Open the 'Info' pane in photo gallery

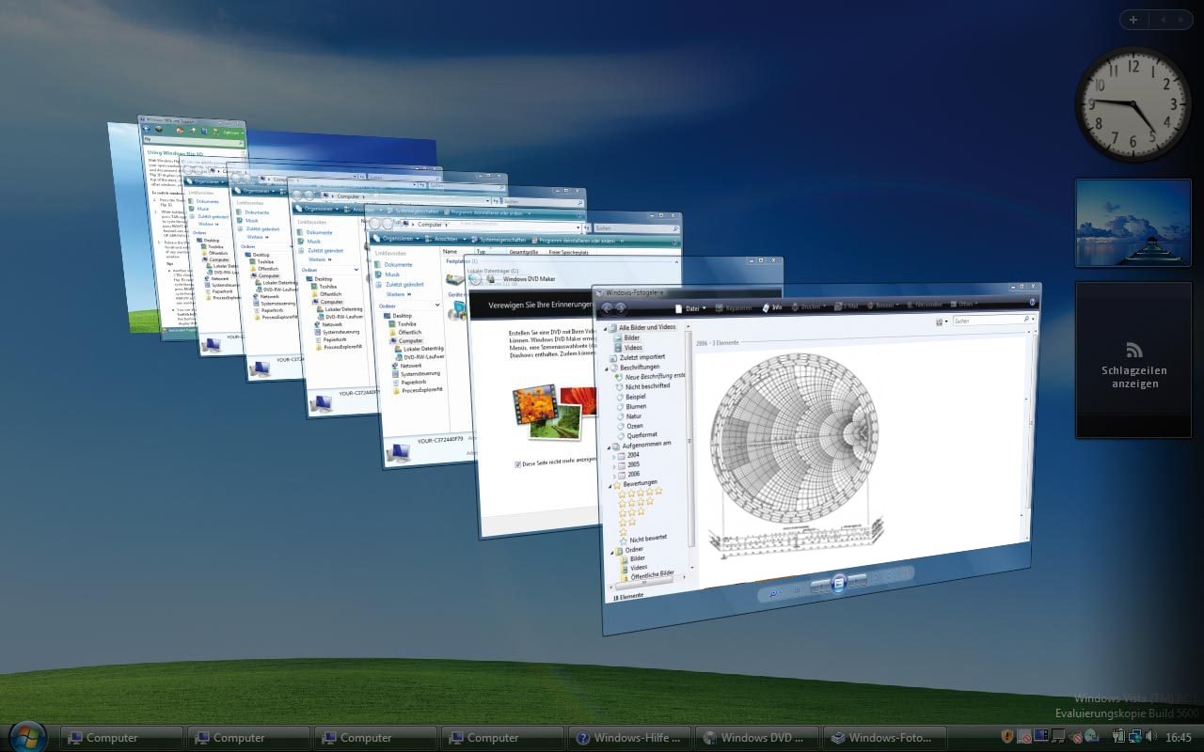(772, 307)
